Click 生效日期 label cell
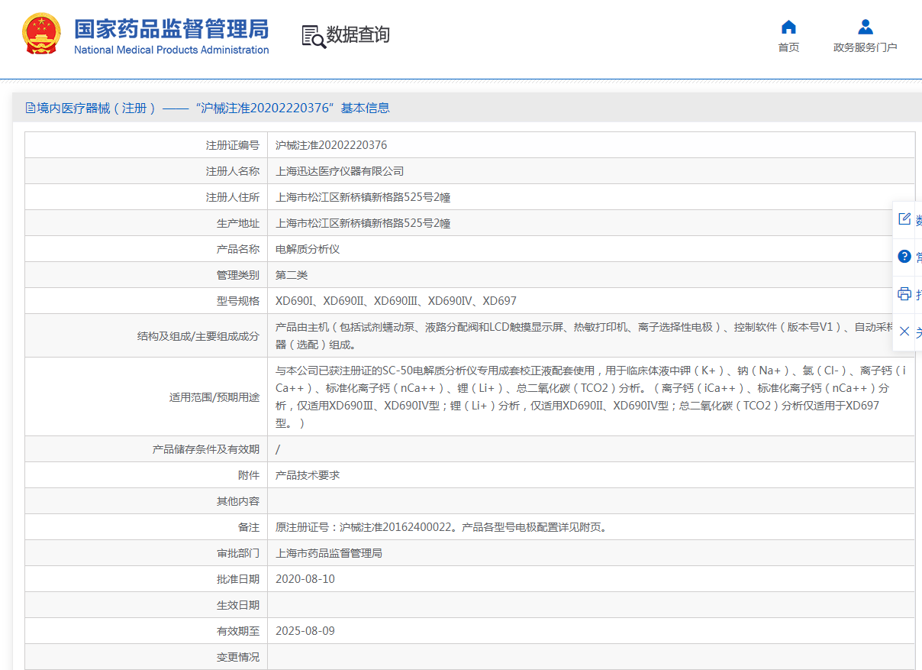The width and height of the screenshot is (922, 670). 146,605
